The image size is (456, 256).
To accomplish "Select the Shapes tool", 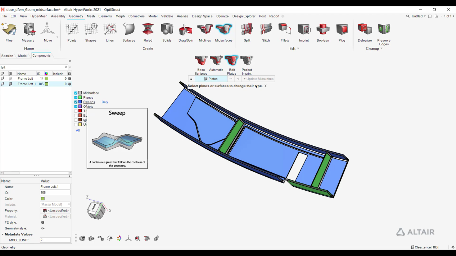I will click(x=91, y=33).
